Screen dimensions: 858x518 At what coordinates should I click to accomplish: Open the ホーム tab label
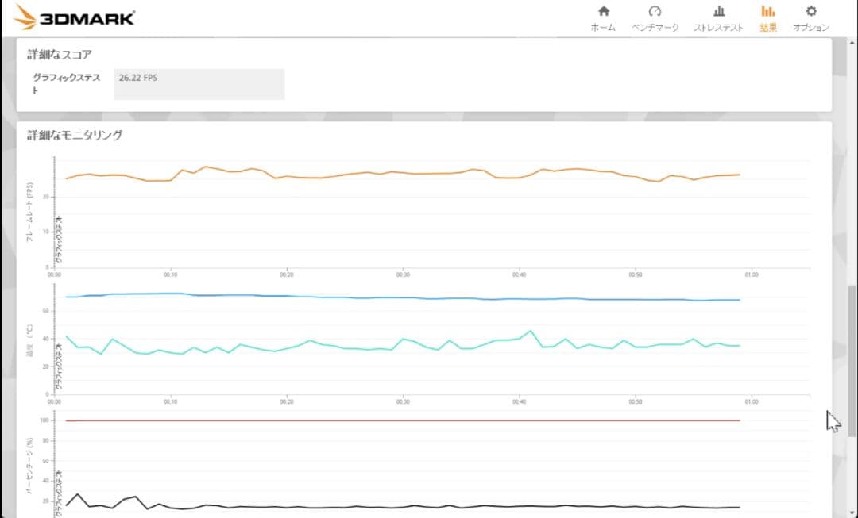604,28
